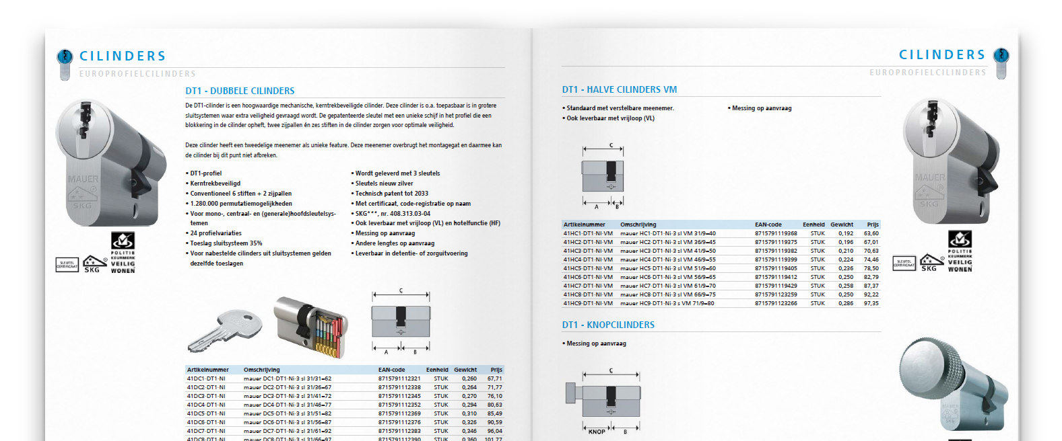
Task: Click EAN-code 8715791112369
Action: tap(399, 413)
